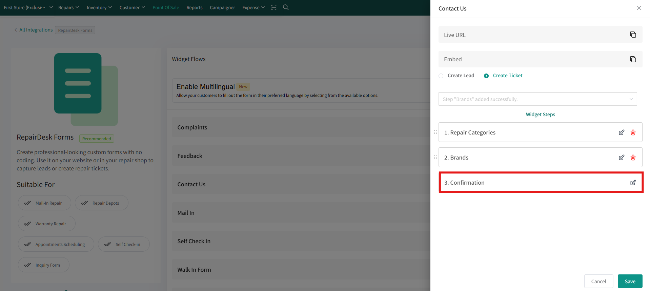Viewport: 650px width, 291px height.
Task: Grab the drag handle of Repair Categories
Action: point(435,132)
